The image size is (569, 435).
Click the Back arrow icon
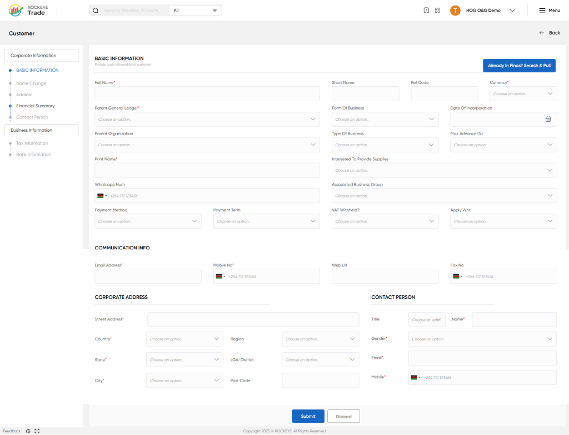[541, 33]
